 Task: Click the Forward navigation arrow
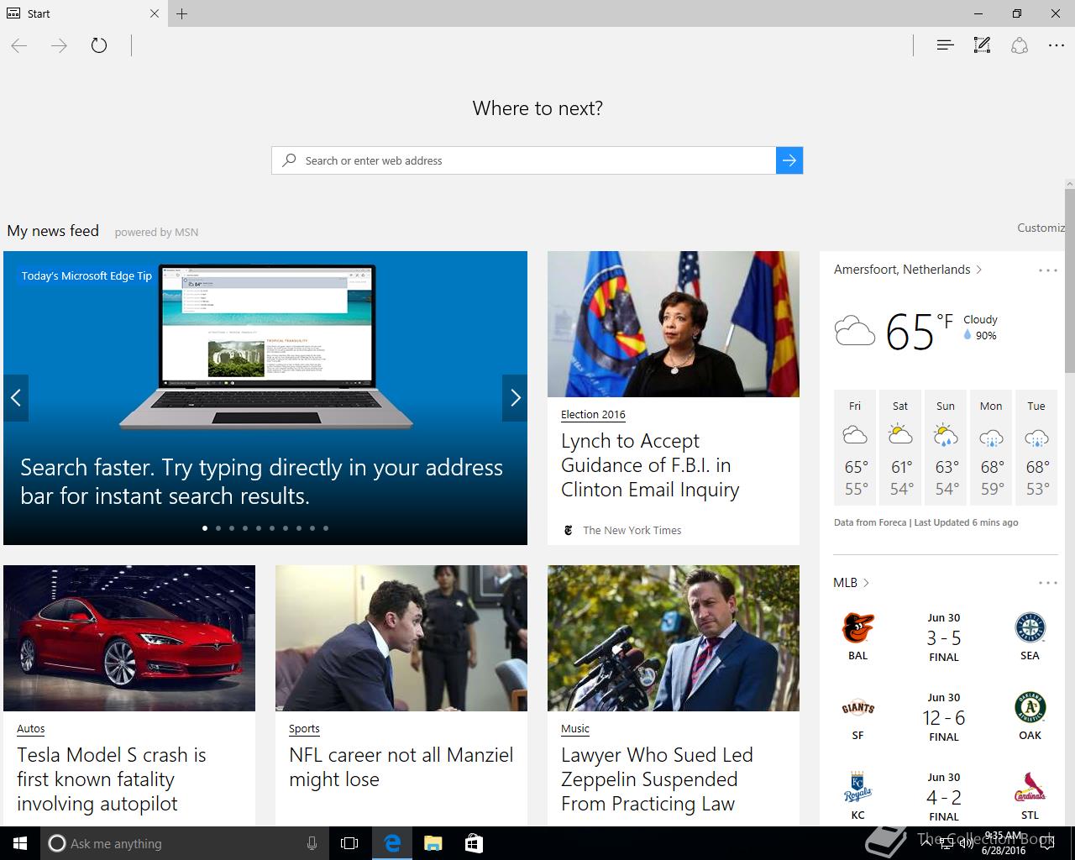(59, 45)
